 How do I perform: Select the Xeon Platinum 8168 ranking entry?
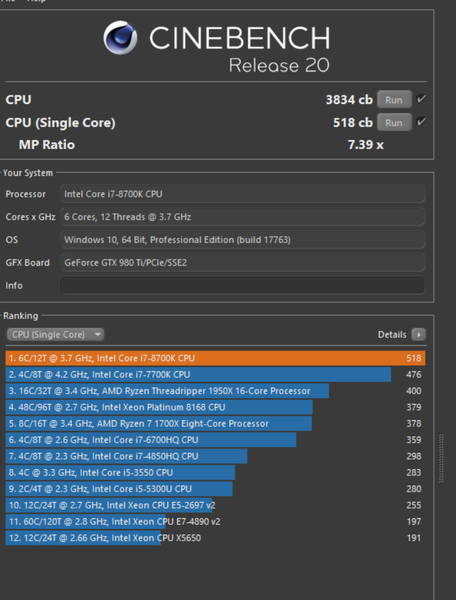tap(159, 407)
